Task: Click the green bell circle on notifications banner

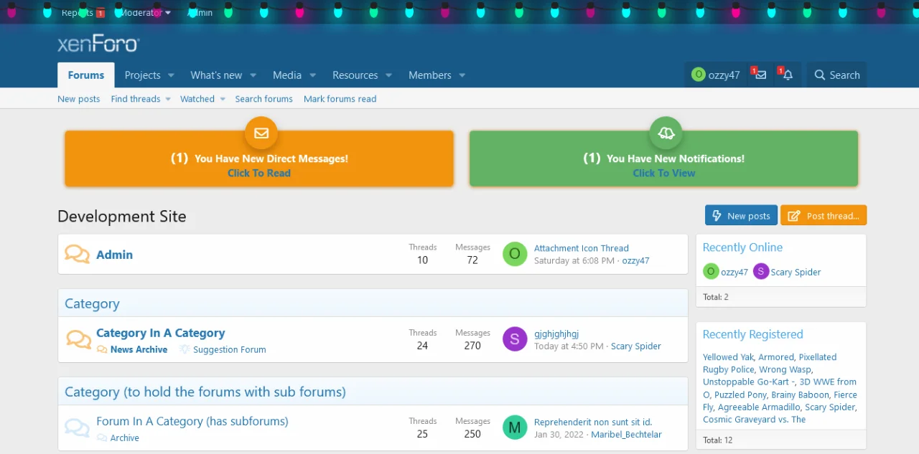Action: 666,133
